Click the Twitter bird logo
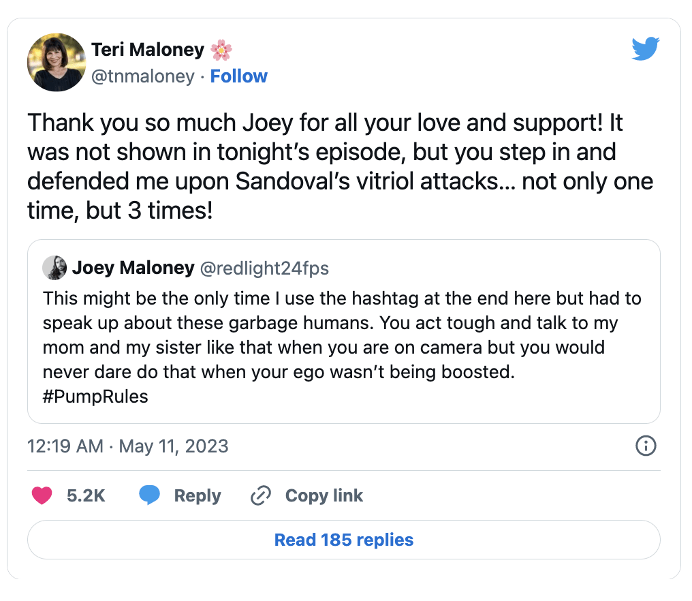Image resolution: width=692 pixels, height=601 pixels. 645,49
